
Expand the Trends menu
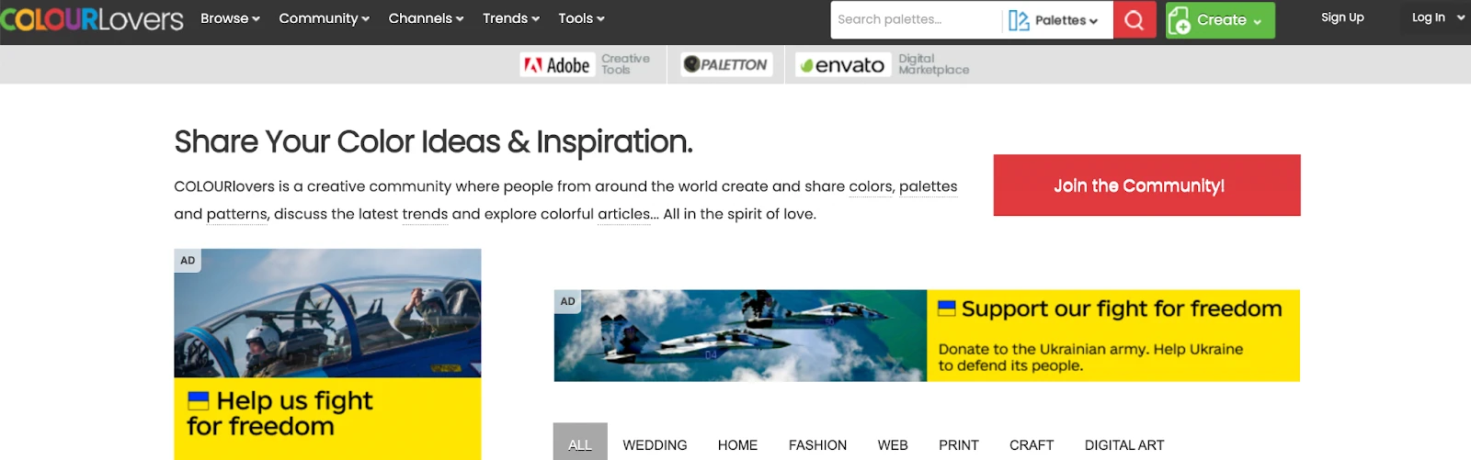pos(511,18)
